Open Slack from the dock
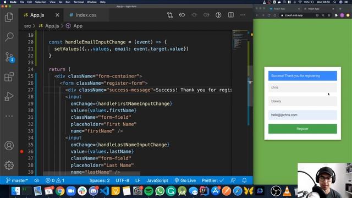 pyautogui.click(x=82, y=191)
